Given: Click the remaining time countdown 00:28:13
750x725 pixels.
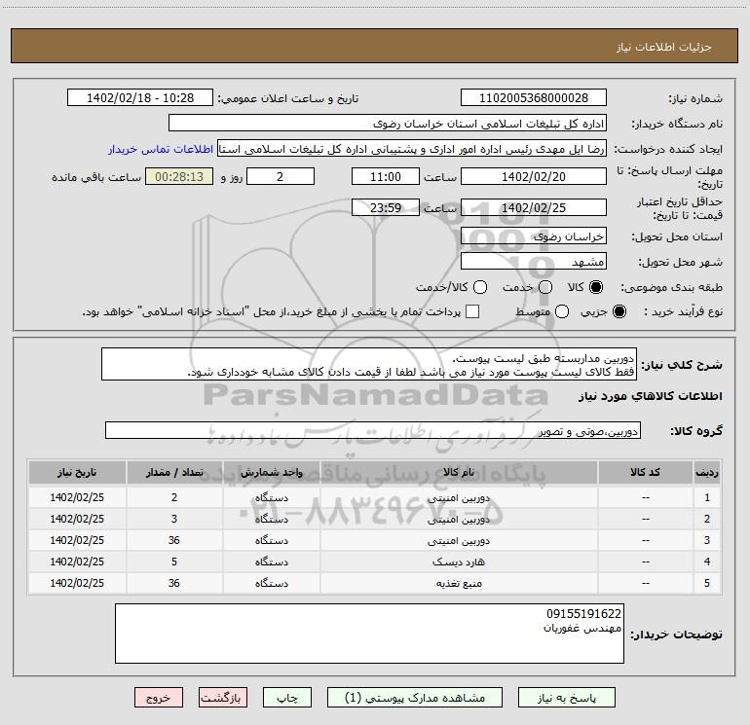Looking at the screenshot, I should (x=179, y=176).
